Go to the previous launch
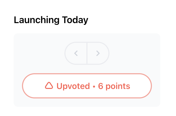Viewport: 176px width, 116px height. (76, 53)
